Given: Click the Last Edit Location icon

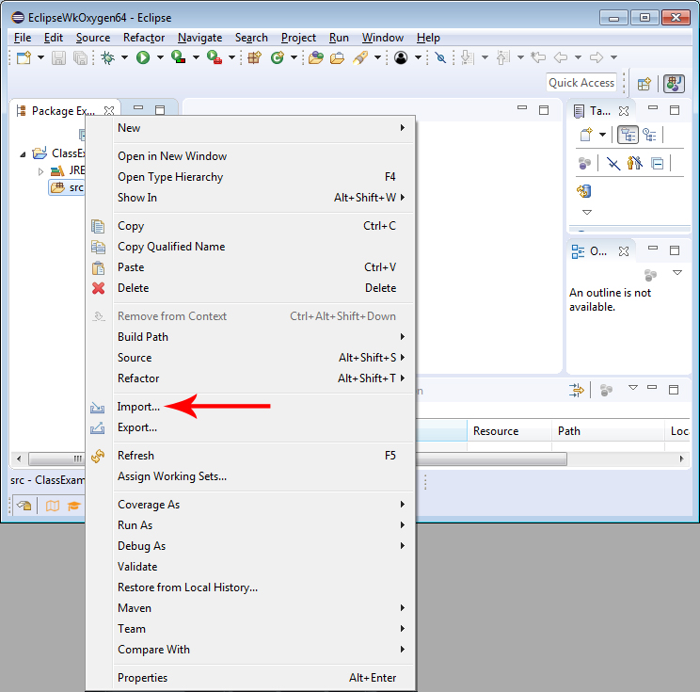Looking at the screenshot, I should click(538, 57).
